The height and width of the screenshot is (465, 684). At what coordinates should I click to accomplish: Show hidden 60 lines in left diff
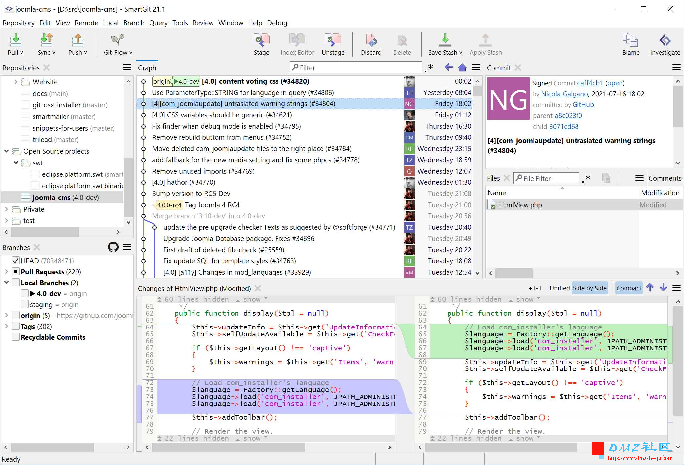[251, 299]
